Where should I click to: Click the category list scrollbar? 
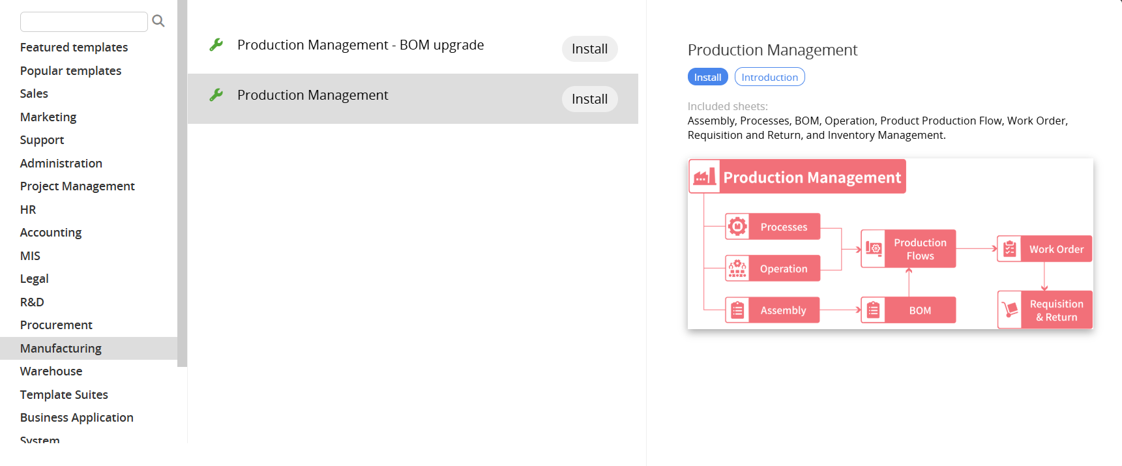[x=182, y=182]
